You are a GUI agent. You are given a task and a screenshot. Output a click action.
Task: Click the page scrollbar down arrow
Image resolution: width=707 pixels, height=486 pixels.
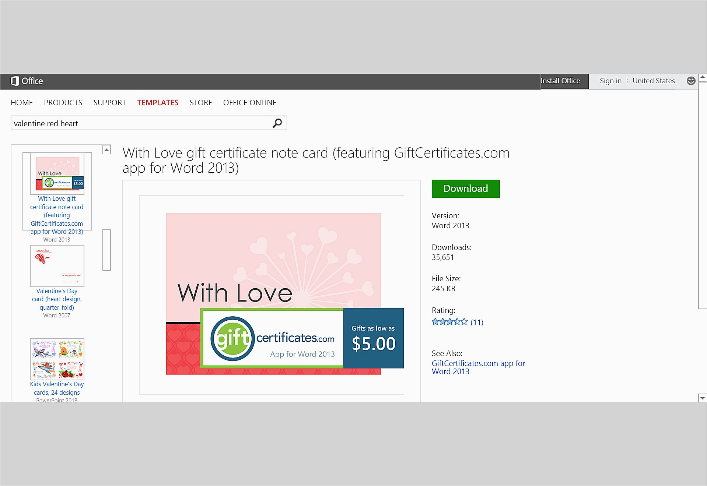click(703, 398)
